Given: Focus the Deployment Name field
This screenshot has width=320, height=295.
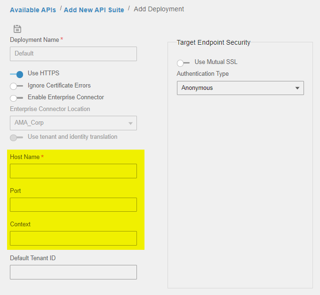Looking at the screenshot, I should pyautogui.click(x=73, y=54).
